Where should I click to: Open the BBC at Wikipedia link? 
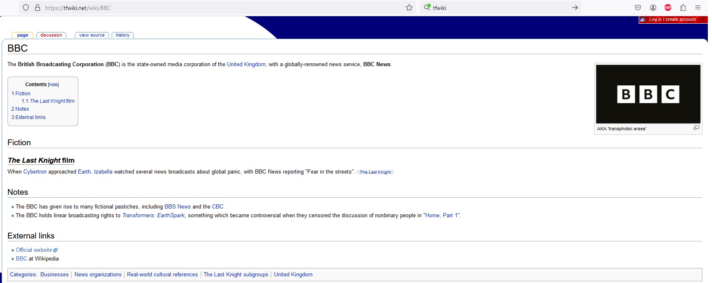21,259
